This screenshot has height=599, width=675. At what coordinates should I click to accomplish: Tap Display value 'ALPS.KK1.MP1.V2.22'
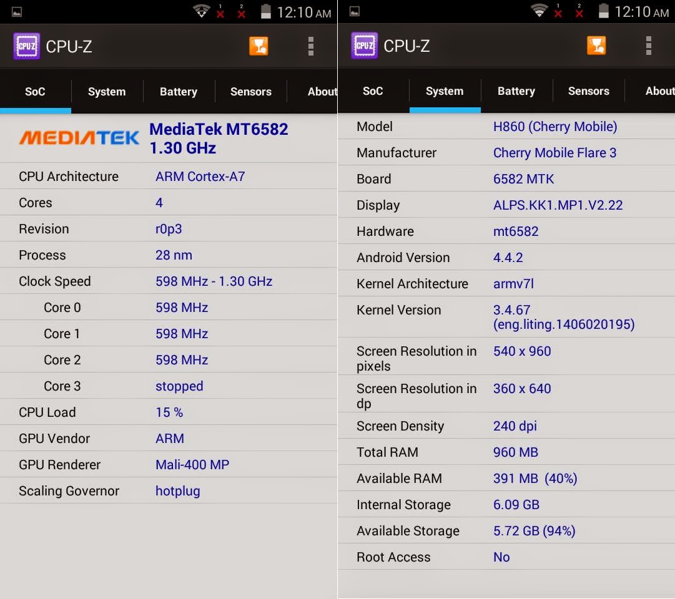click(558, 205)
